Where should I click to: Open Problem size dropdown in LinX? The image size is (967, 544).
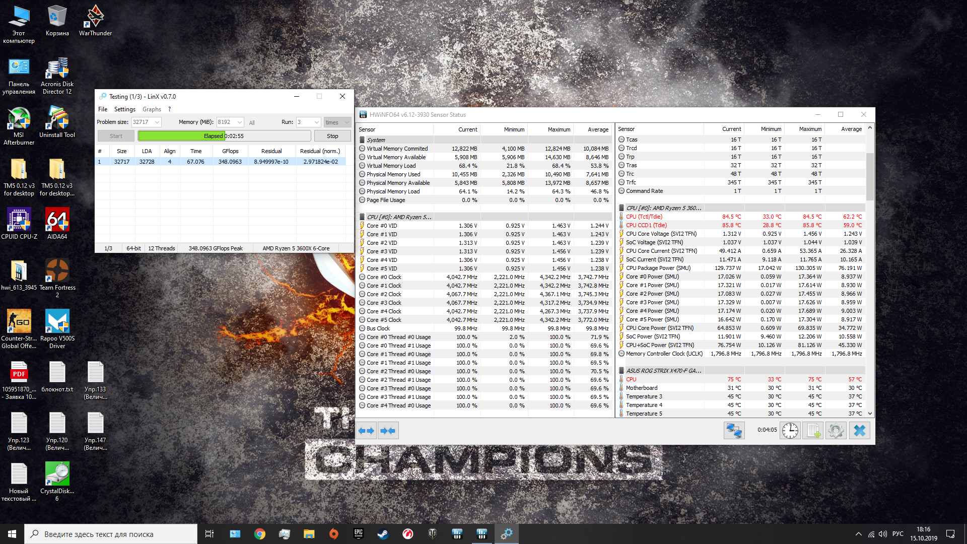click(x=157, y=122)
